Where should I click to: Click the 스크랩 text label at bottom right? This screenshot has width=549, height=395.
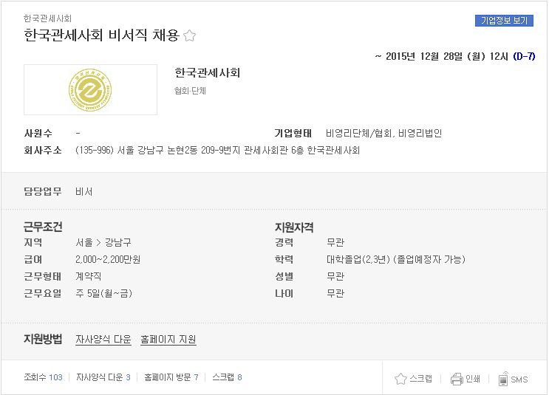pyautogui.click(x=420, y=379)
